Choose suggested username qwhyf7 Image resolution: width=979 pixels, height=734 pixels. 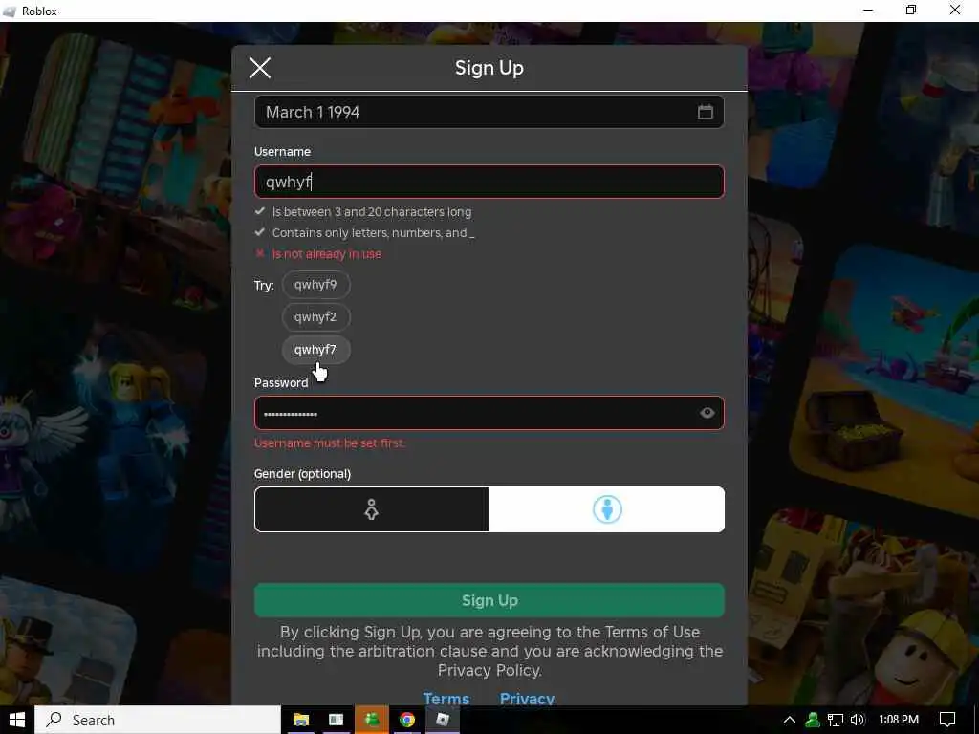315,350
